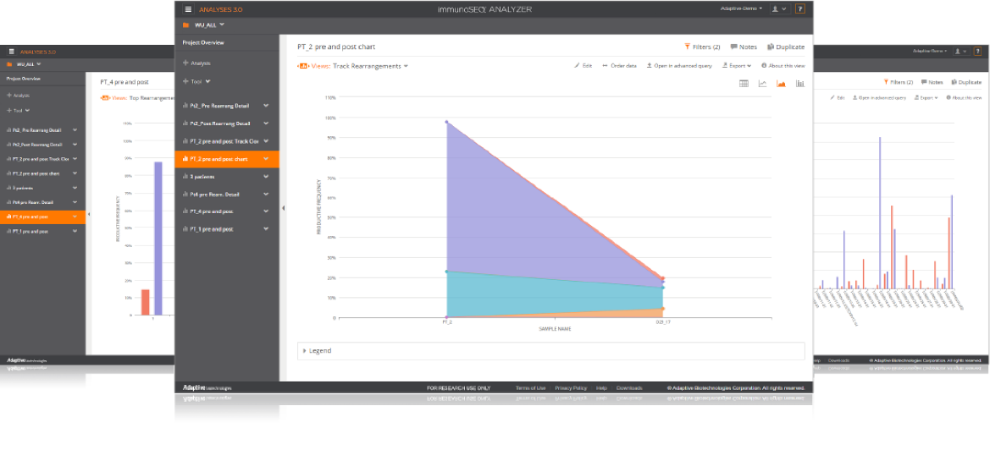Screen dimensions: 990x450
Task: Select Pt2_ Pre Rearrang Detail in left window
Action: tap(36, 129)
